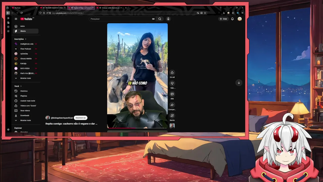Open the account avatar menu
This screenshot has width=323, height=182.
click(x=240, y=19)
